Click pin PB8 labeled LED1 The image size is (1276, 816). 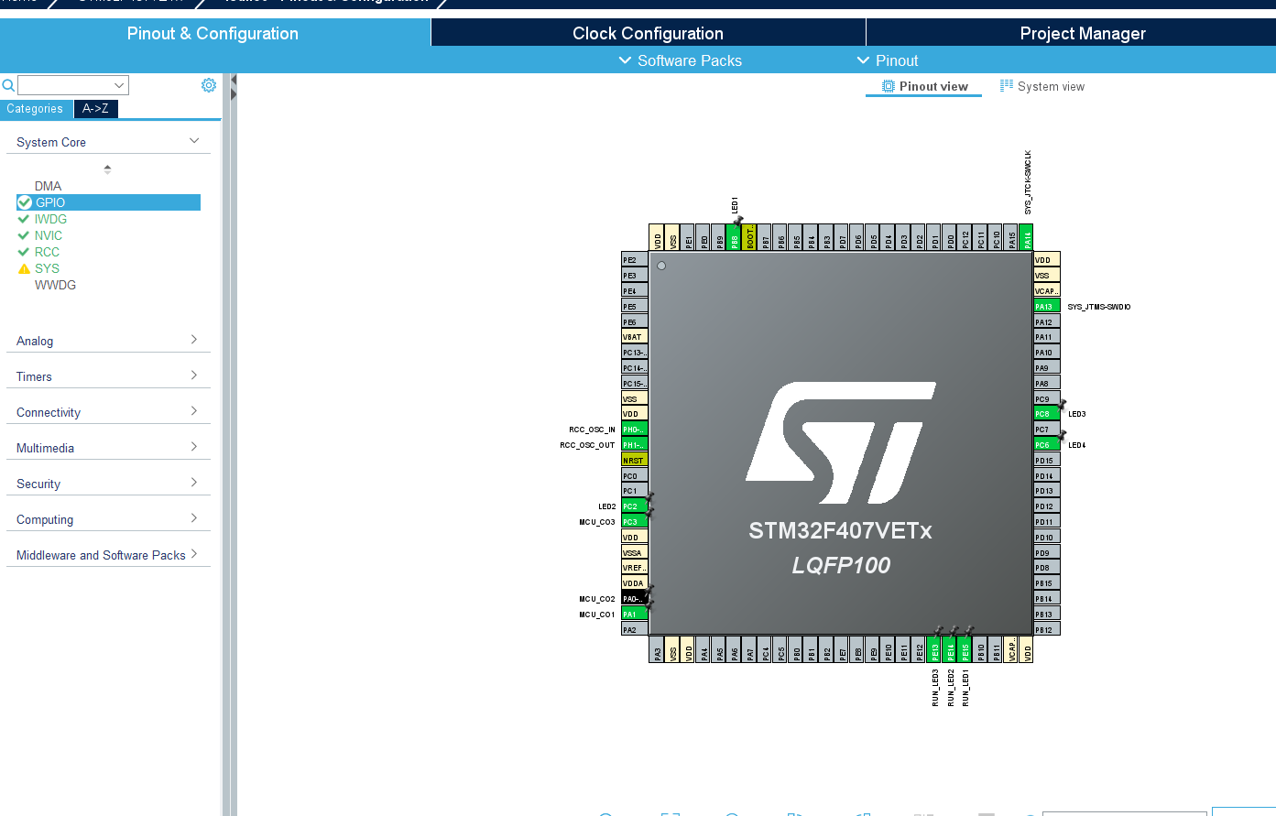coord(734,238)
